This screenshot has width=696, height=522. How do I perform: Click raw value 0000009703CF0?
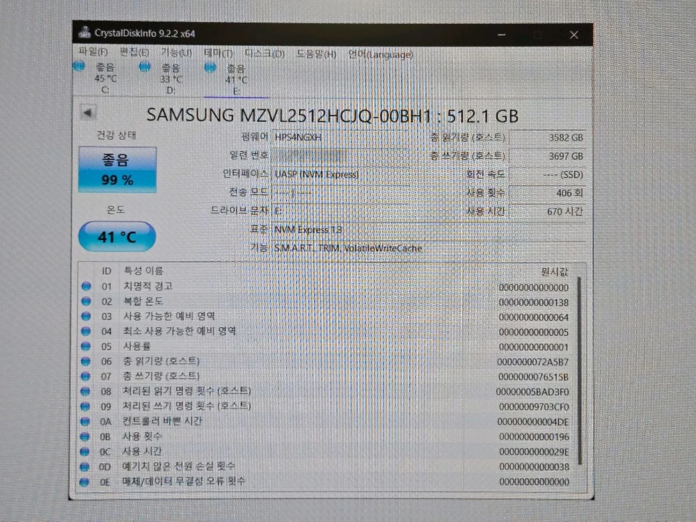pyautogui.click(x=534, y=407)
